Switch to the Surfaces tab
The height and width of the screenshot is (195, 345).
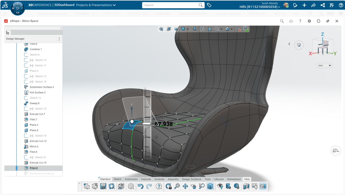point(159,179)
